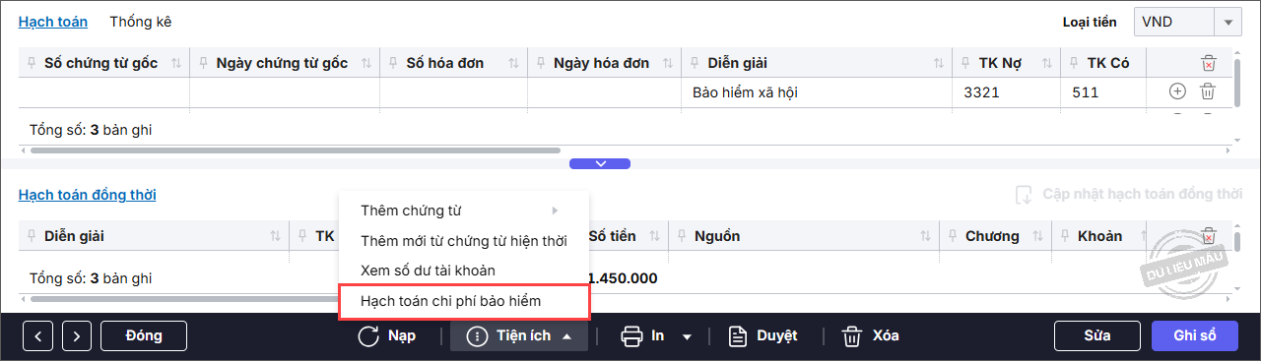Open Hạch toán đồng thời link
The height and width of the screenshot is (361, 1261).
click(87, 195)
